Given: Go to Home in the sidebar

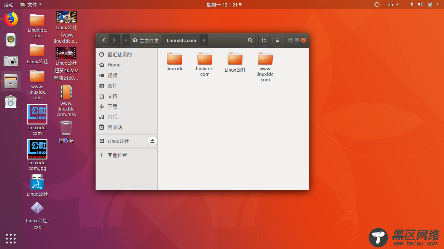Looking at the screenshot, I should [127, 65].
